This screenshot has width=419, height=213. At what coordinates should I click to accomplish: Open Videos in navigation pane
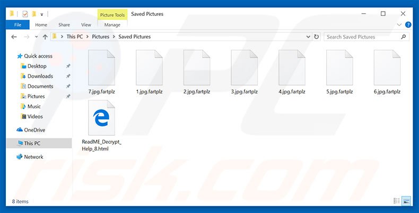35,117
